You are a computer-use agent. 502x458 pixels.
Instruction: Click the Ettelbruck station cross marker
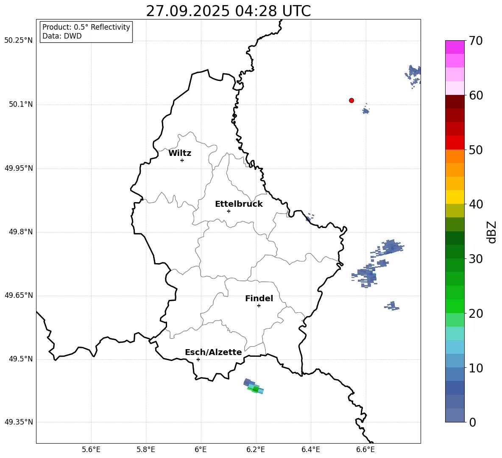[x=229, y=211]
